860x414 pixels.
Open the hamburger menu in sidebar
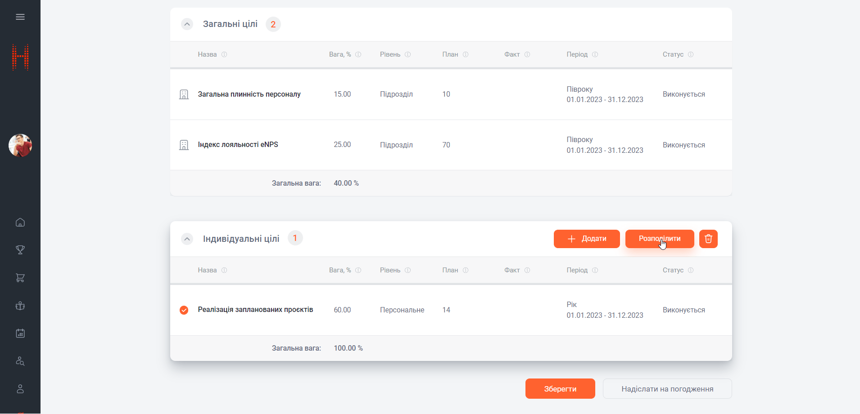pyautogui.click(x=20, y=17)
